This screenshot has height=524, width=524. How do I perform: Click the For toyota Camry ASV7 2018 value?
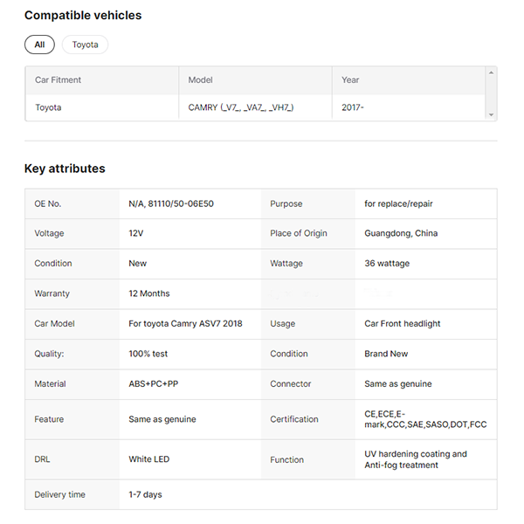pyautogui.click(x=185, y=323)
